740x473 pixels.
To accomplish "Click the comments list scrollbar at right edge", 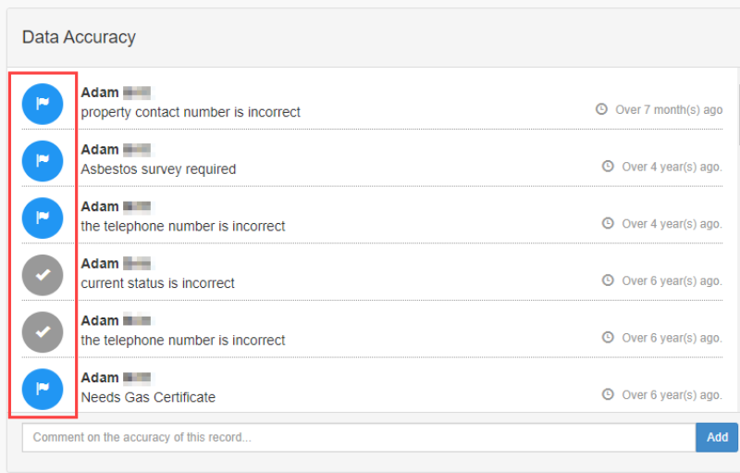I will point(737,111).
